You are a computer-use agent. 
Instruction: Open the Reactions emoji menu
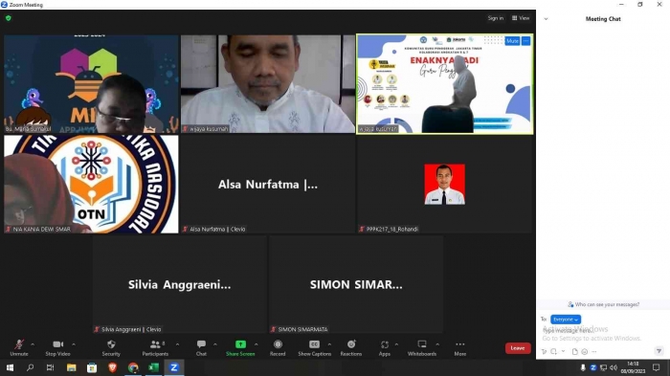point(351,347)
